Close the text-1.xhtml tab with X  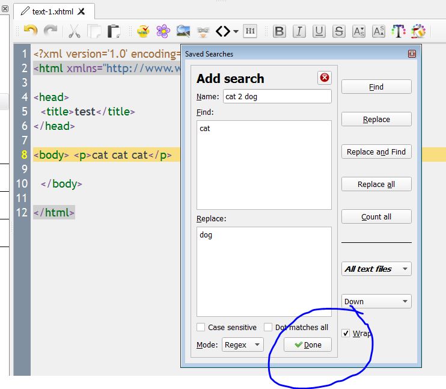point(81,11)
